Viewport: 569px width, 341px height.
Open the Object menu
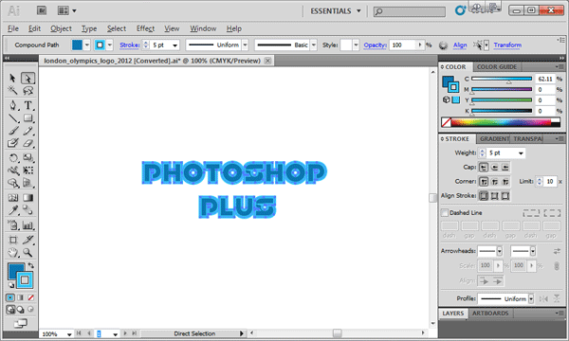[61, 28]
